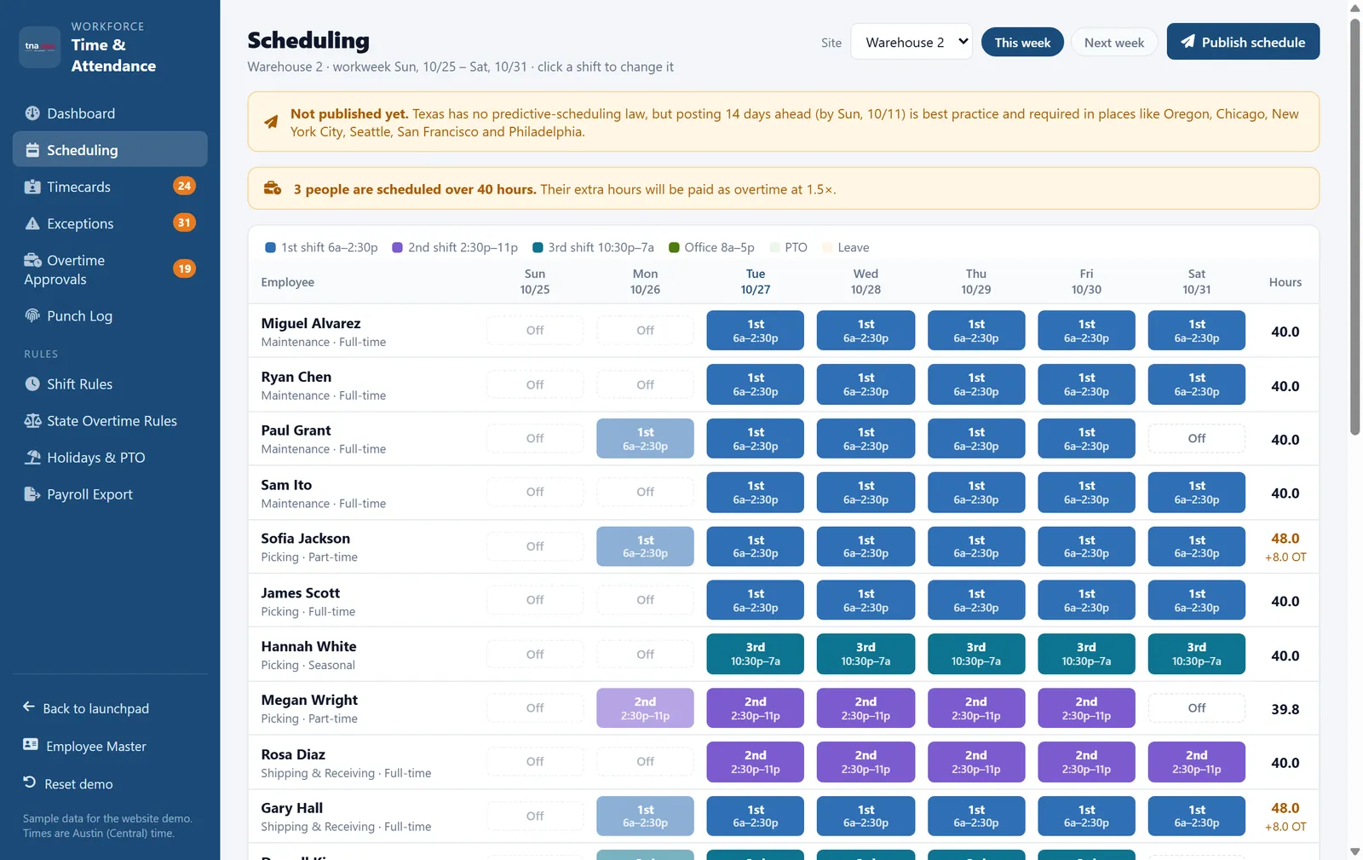Click Rosa Diaz's Friday 2nd shift
This screenshot has height=860, width=1363.
1086,761
